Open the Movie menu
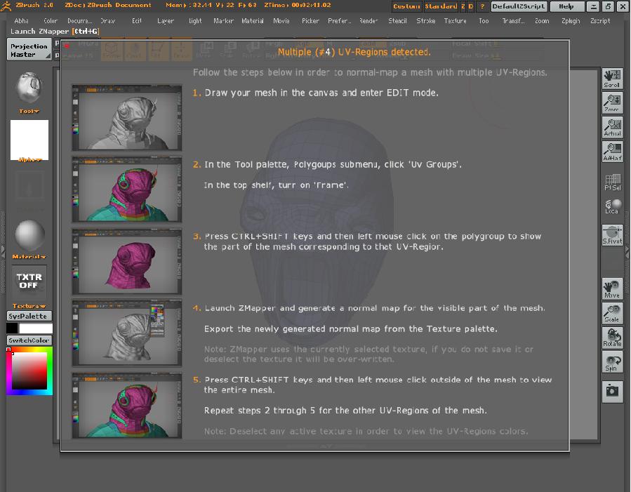 pyautogui.click(x=281, y=21)
